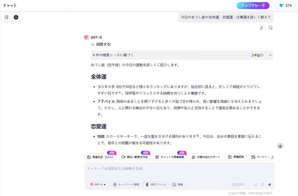298x196 pixels.
Task: Collapse the 回答する answer section
Action: click(93, 44)
